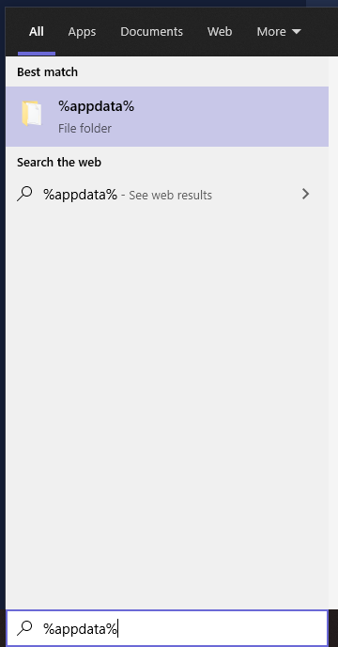Viewport: 338px width, 647px height.
Task: Click the magnifier icon in search box
Action: (24, 628)
